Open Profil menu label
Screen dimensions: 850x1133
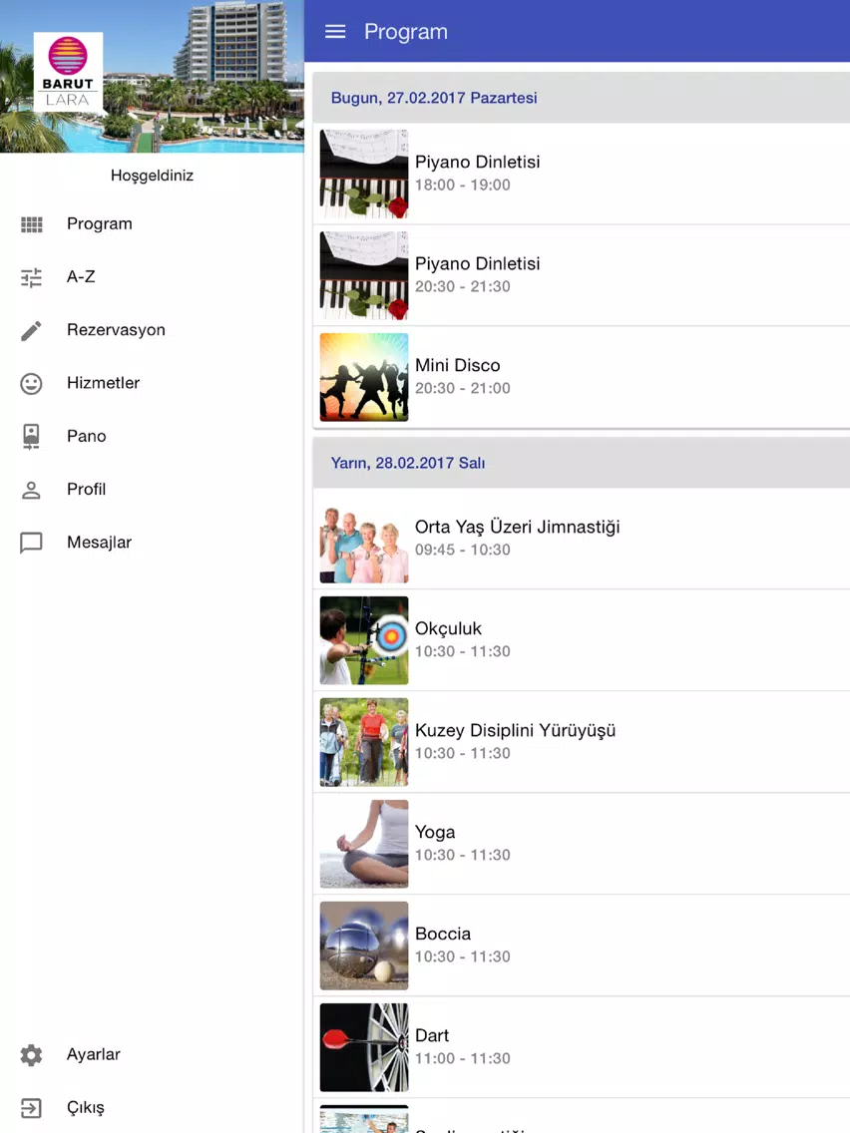tap(87, 489)
